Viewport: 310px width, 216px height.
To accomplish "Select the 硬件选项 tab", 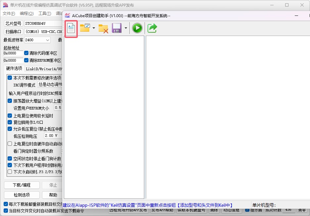I will click(x=14, y=68).
